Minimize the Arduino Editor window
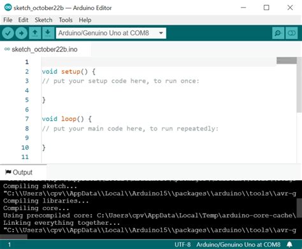Image resolution: width=302 pixels, height=249 pixels. coord(243,8)
